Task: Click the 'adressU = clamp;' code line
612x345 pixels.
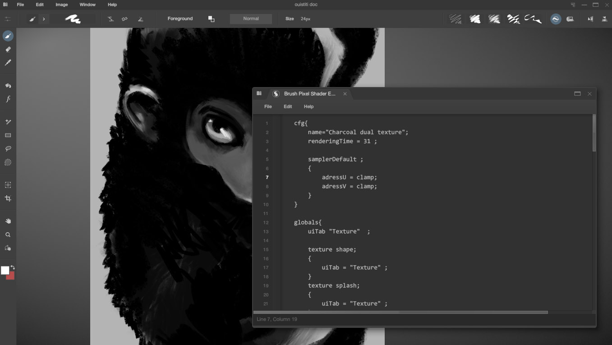Action: click(x=350, y=177)
